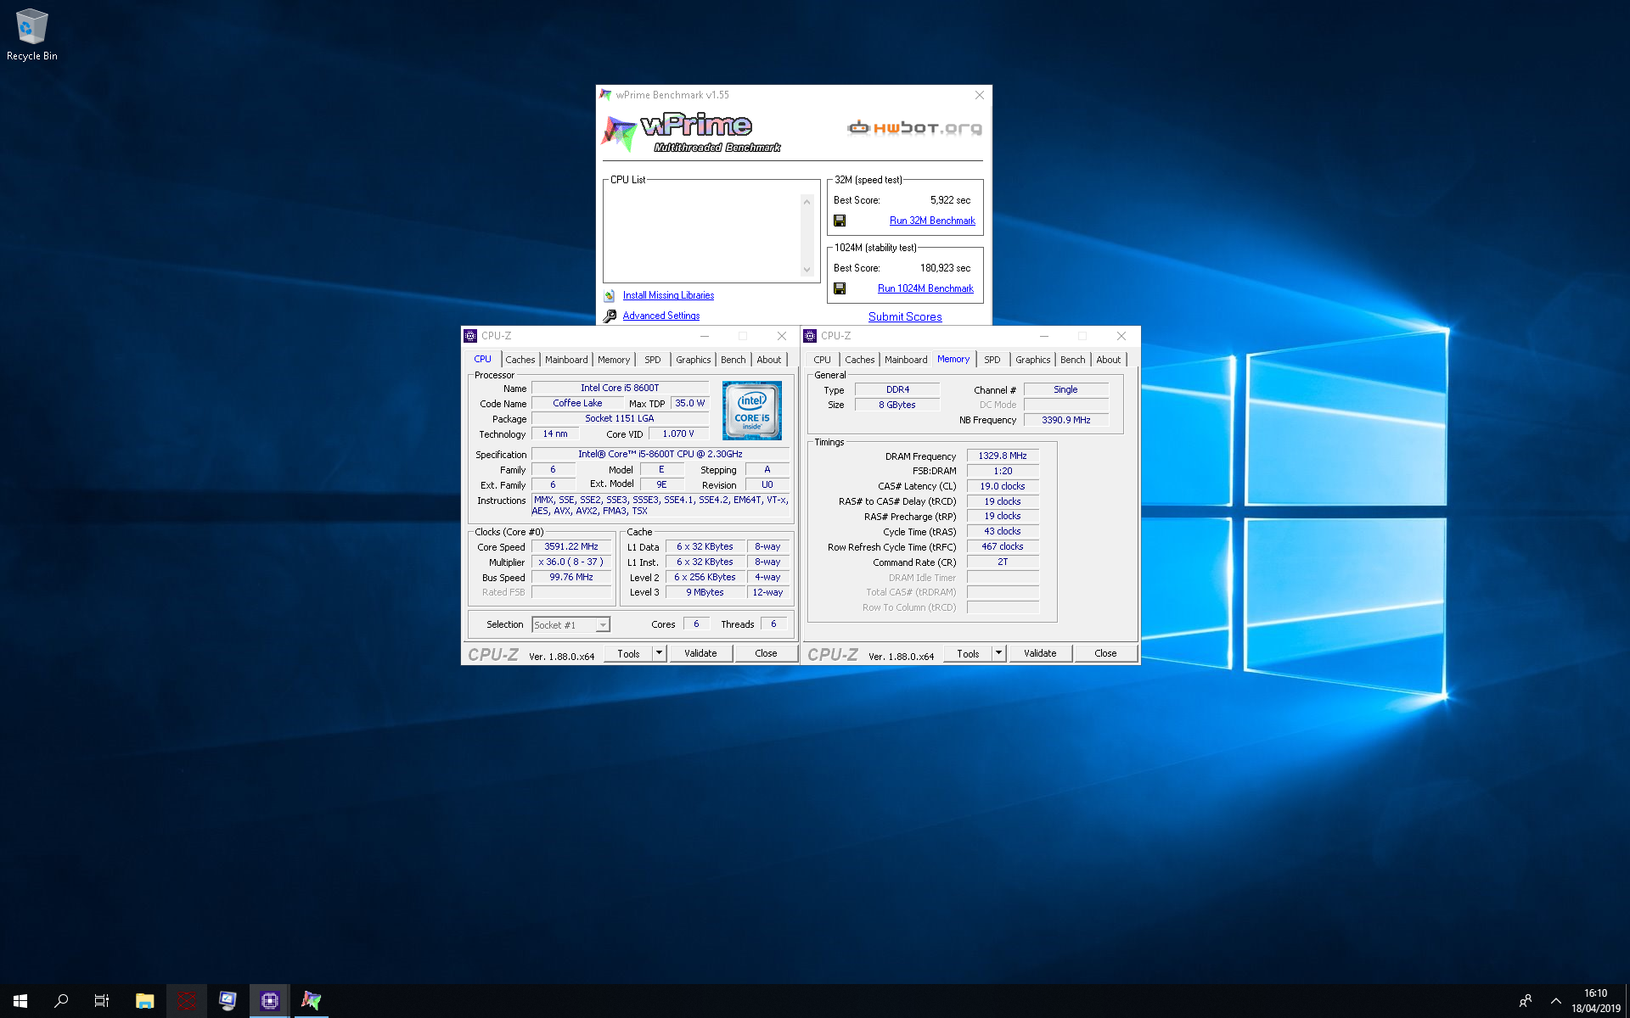Click the monitor app icon on the taskbar
Image resolution: width=1630 pixels, height=1018 pixels.
click(x=228, y=1001)
